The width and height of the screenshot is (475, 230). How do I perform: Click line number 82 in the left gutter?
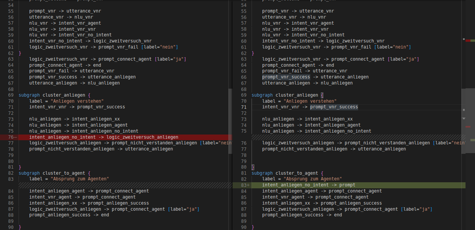coord(10,173)
